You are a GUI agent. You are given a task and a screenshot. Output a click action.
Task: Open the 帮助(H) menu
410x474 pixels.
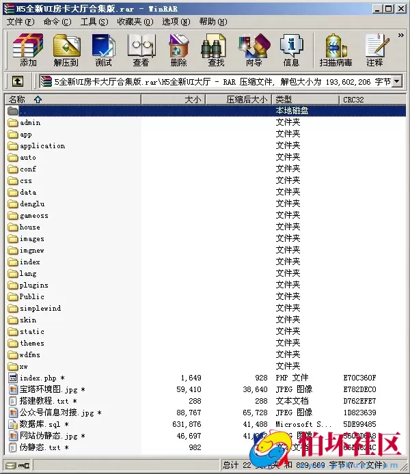pyautogui.click(x=213, y=22)
